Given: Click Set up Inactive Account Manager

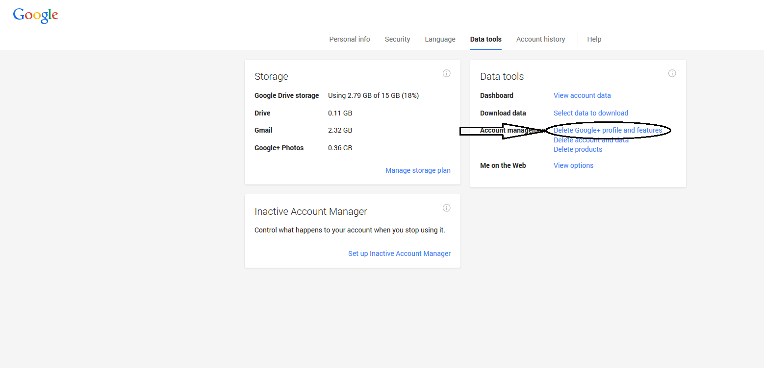Looking at the screenshot, I should click(399, 253).
